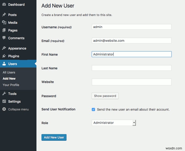Click the Settings sliders icon
Viewport: 185px width, 151px height.
pyautogui.click(x=4, y=101)
